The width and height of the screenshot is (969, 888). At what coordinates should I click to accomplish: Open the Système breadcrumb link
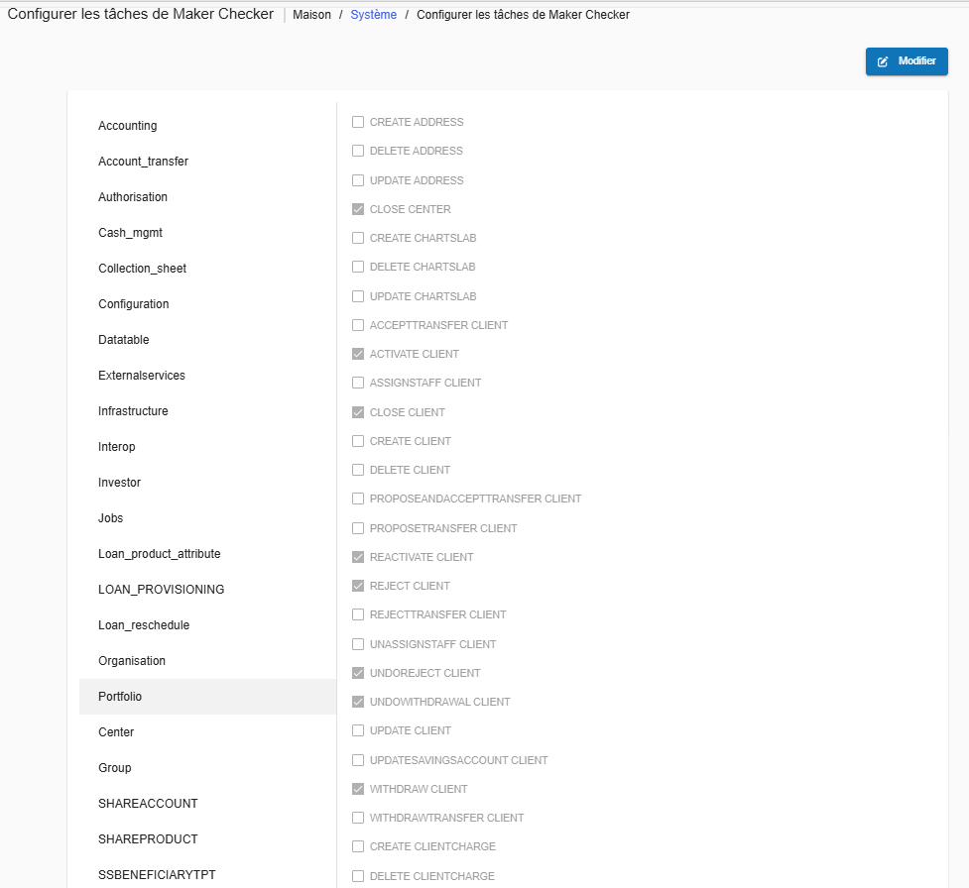pos(373,15)
